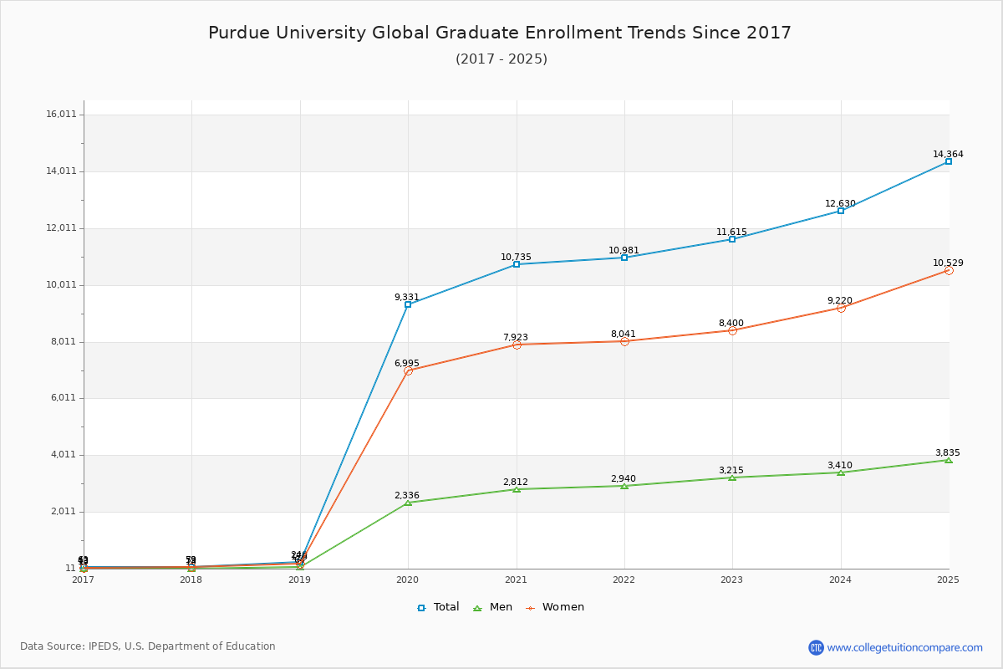Click the Men 2025 marker 3,835
Image resolution: width=1003 pixels, height=669 pixels.
(949, 460)
